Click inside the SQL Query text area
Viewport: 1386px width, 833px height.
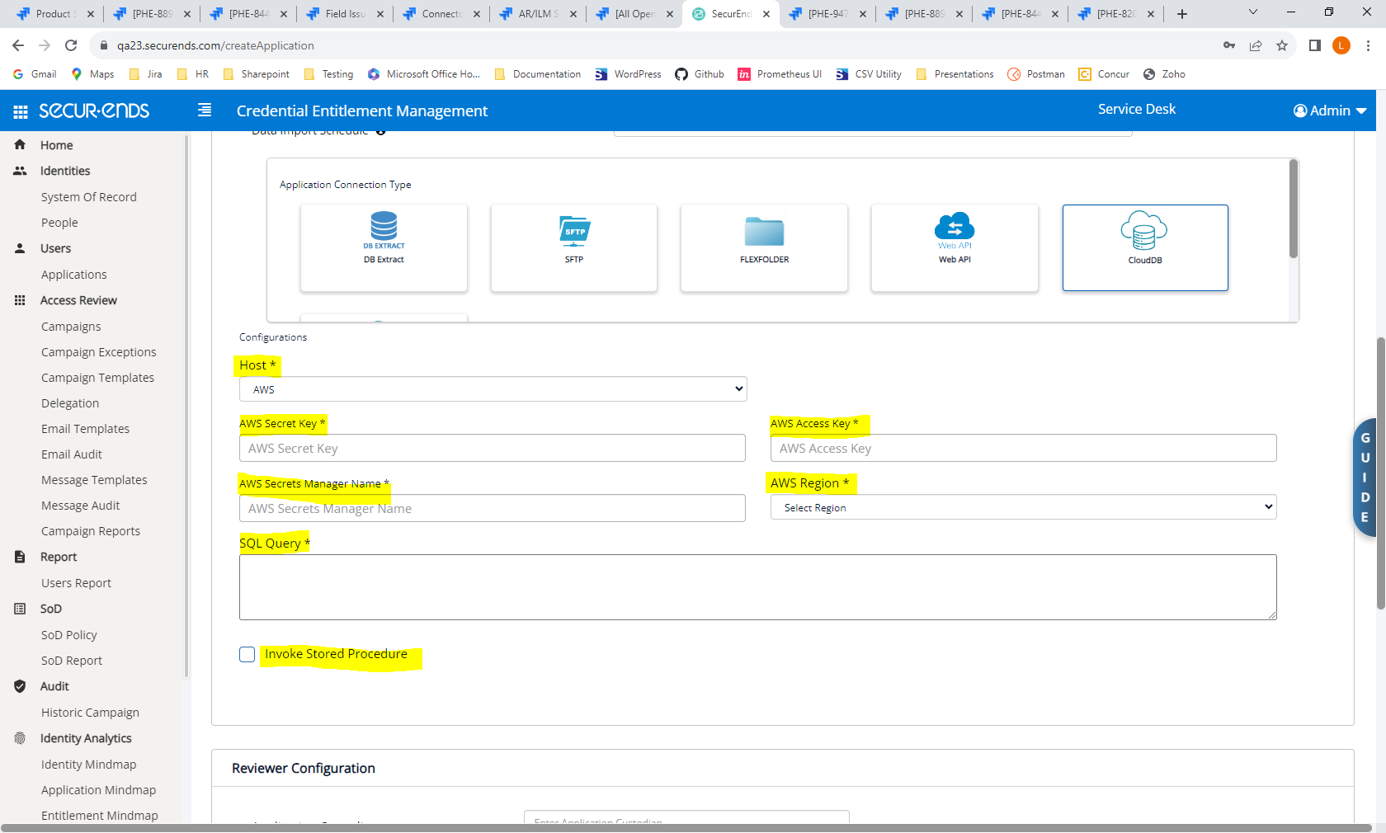pos(757,586)
